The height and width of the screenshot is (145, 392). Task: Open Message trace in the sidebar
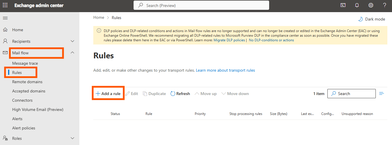(25, 63)
